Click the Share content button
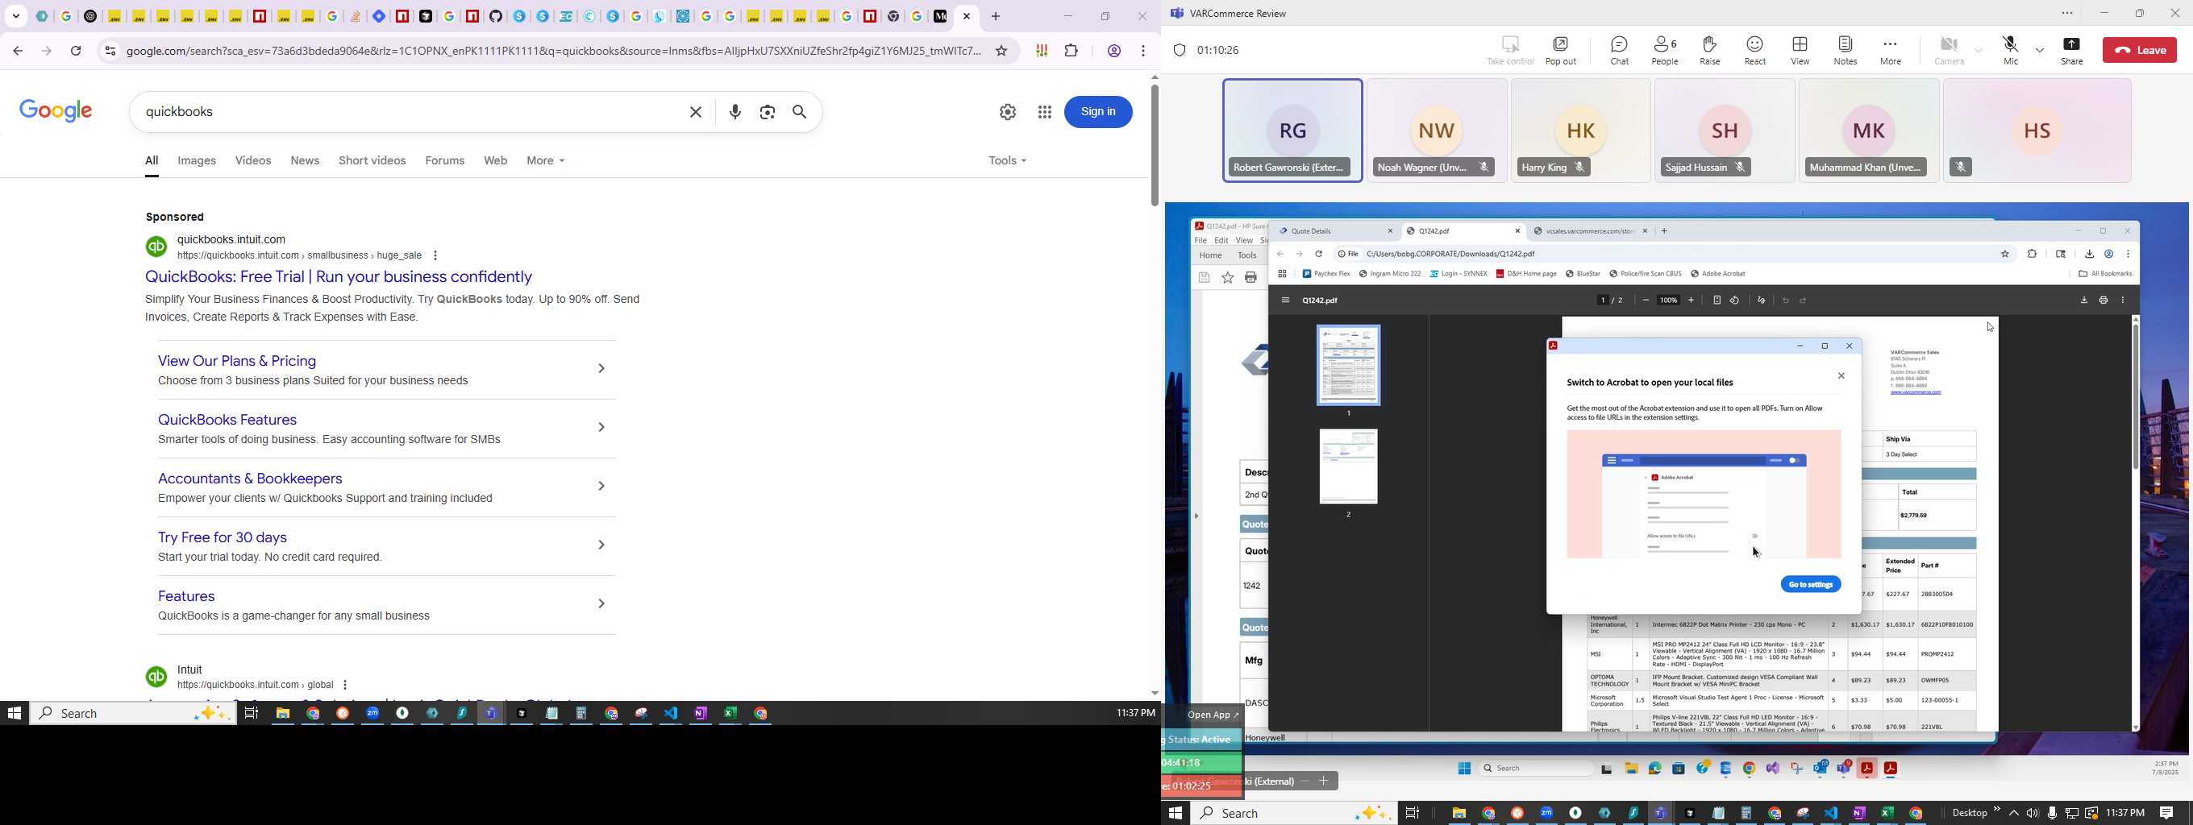This screenshot has width=2193, height=825. [2071, 50]
